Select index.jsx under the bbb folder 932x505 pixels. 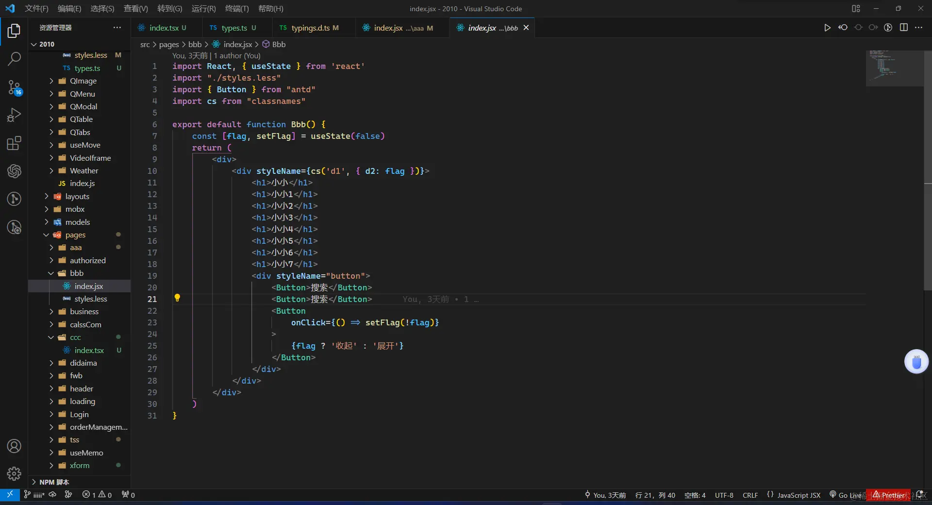tap(80, 286)
